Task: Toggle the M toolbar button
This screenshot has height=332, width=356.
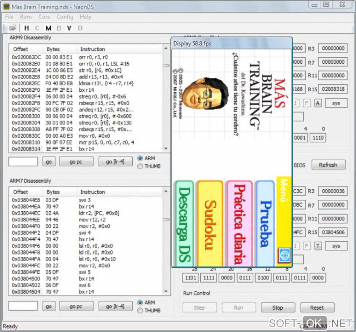Action: click(48, 28)
